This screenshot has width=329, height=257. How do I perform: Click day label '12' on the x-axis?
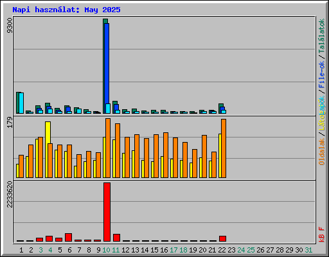pos(126,250)
